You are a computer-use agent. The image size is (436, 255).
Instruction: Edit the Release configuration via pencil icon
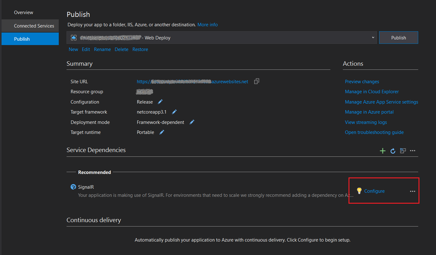click(x=160, y=102)
